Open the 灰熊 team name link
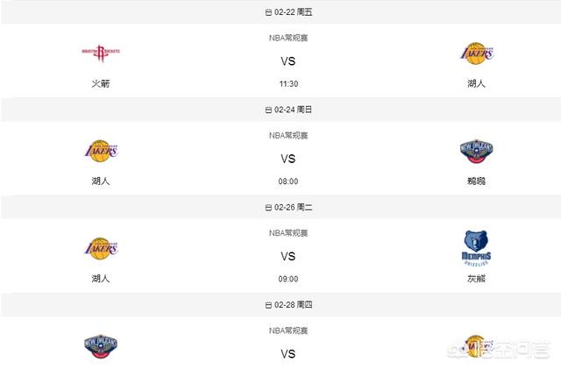The height and width of the screenshot is (369, 561). [476, 279]
